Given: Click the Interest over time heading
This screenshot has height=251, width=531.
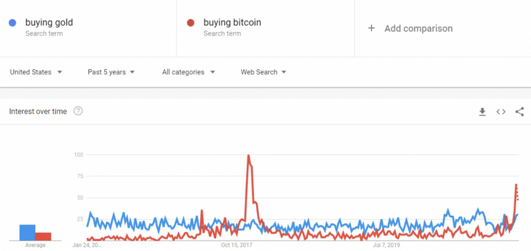Looking at the screenshot, I should click(38, 111).
